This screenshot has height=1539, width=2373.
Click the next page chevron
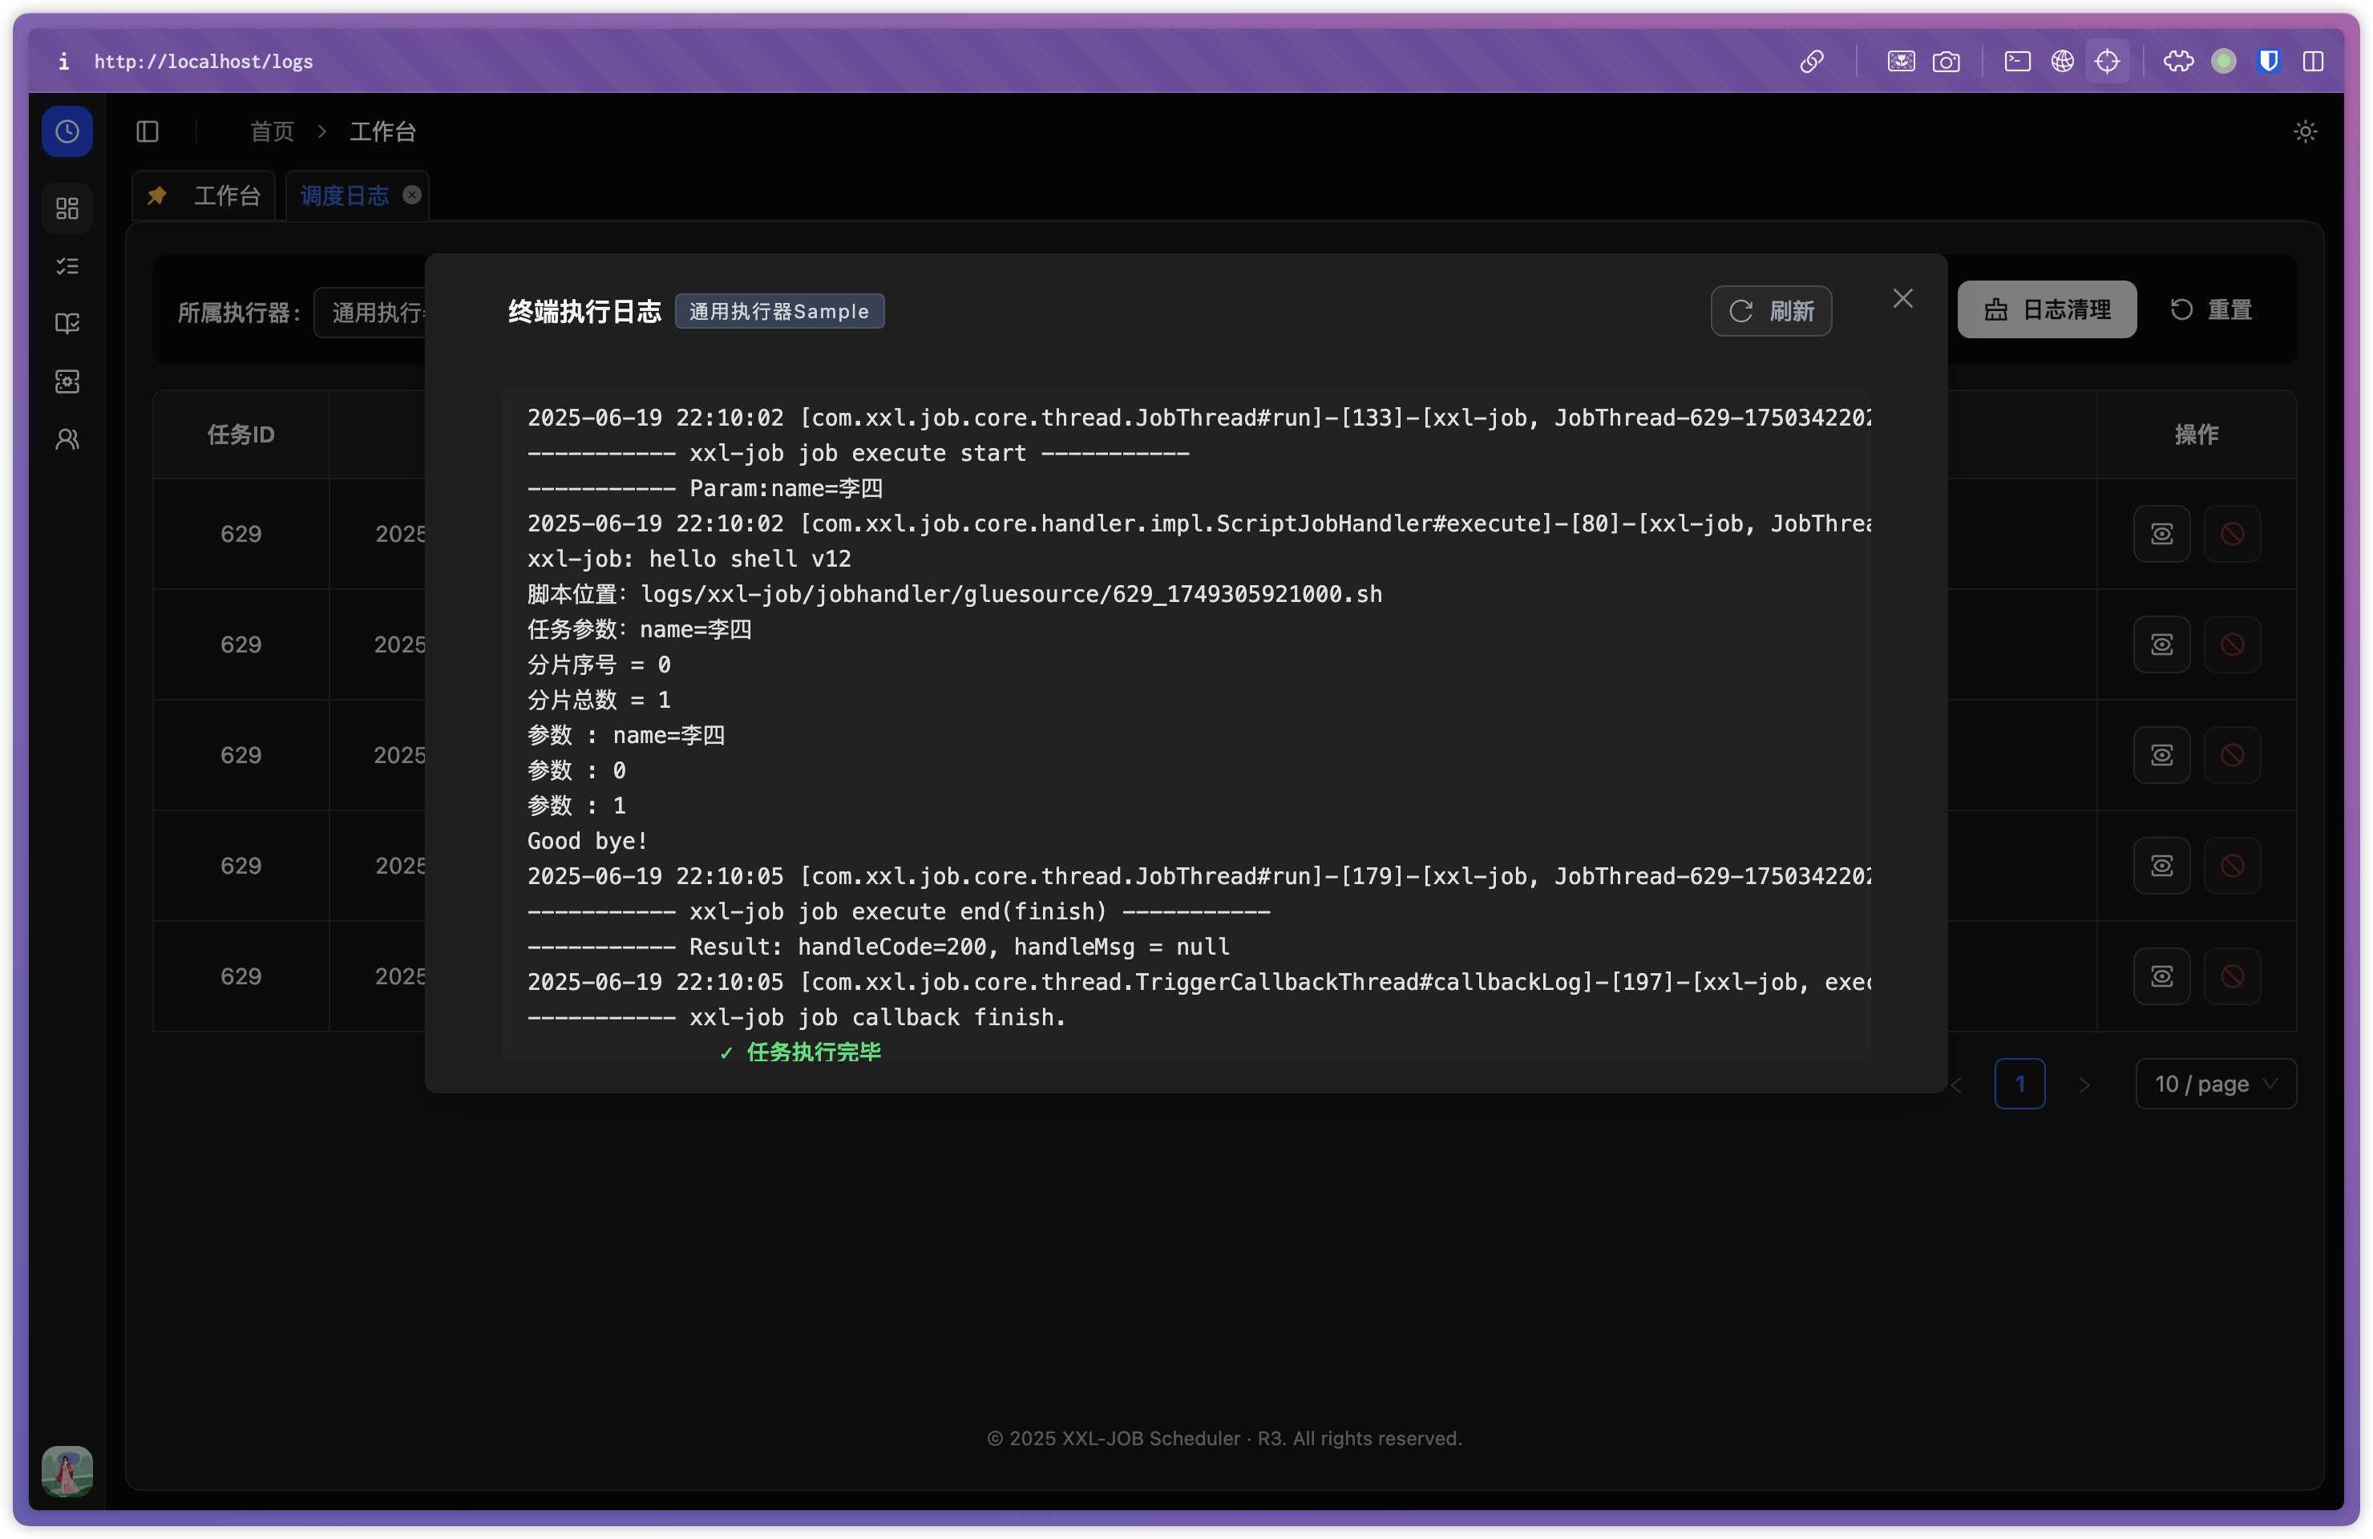[x=2085, y=1084]
